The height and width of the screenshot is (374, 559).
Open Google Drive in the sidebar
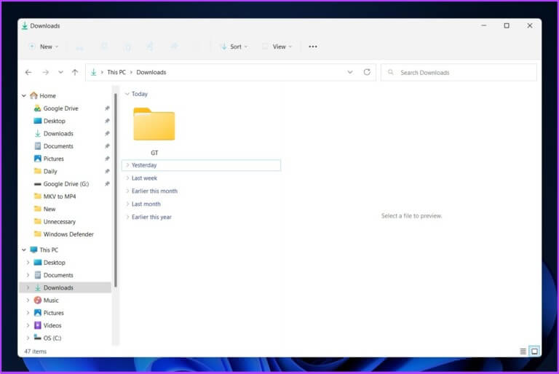(x=60, y=108)
